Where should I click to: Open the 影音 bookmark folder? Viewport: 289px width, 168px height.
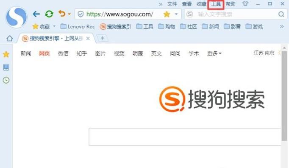[x=232, y=27]
